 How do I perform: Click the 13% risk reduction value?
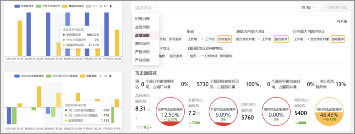pos(341,84)
